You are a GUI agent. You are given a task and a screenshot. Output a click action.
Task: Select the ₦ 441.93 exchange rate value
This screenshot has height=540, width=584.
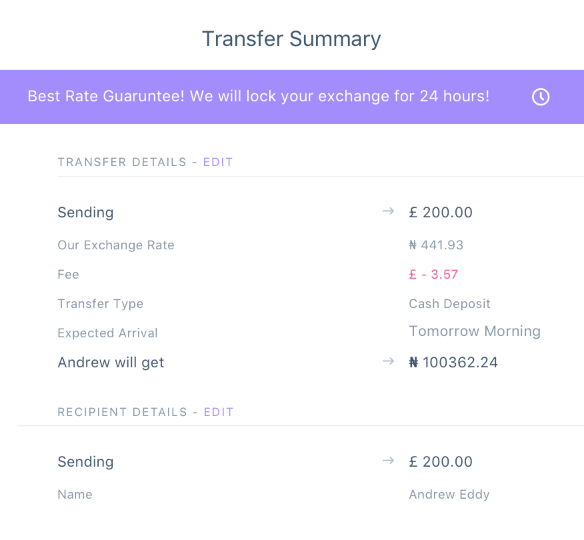pos(436,245)
